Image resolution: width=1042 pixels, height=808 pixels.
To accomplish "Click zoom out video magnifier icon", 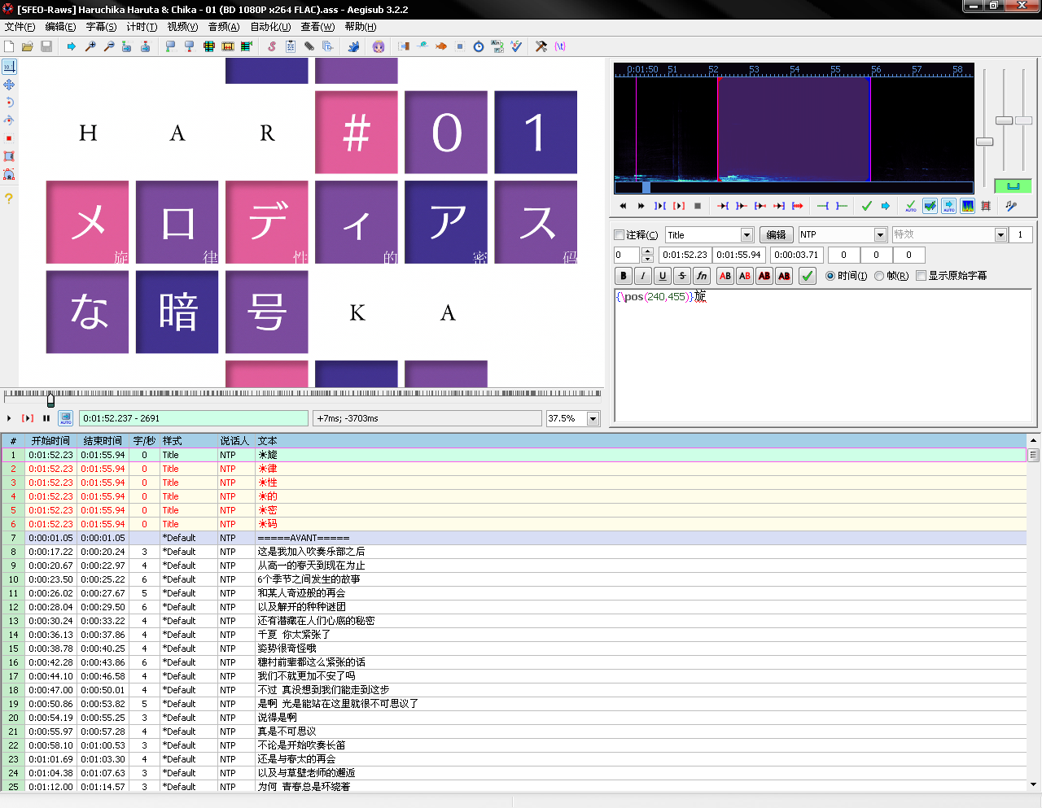I will tap(109, 46).
